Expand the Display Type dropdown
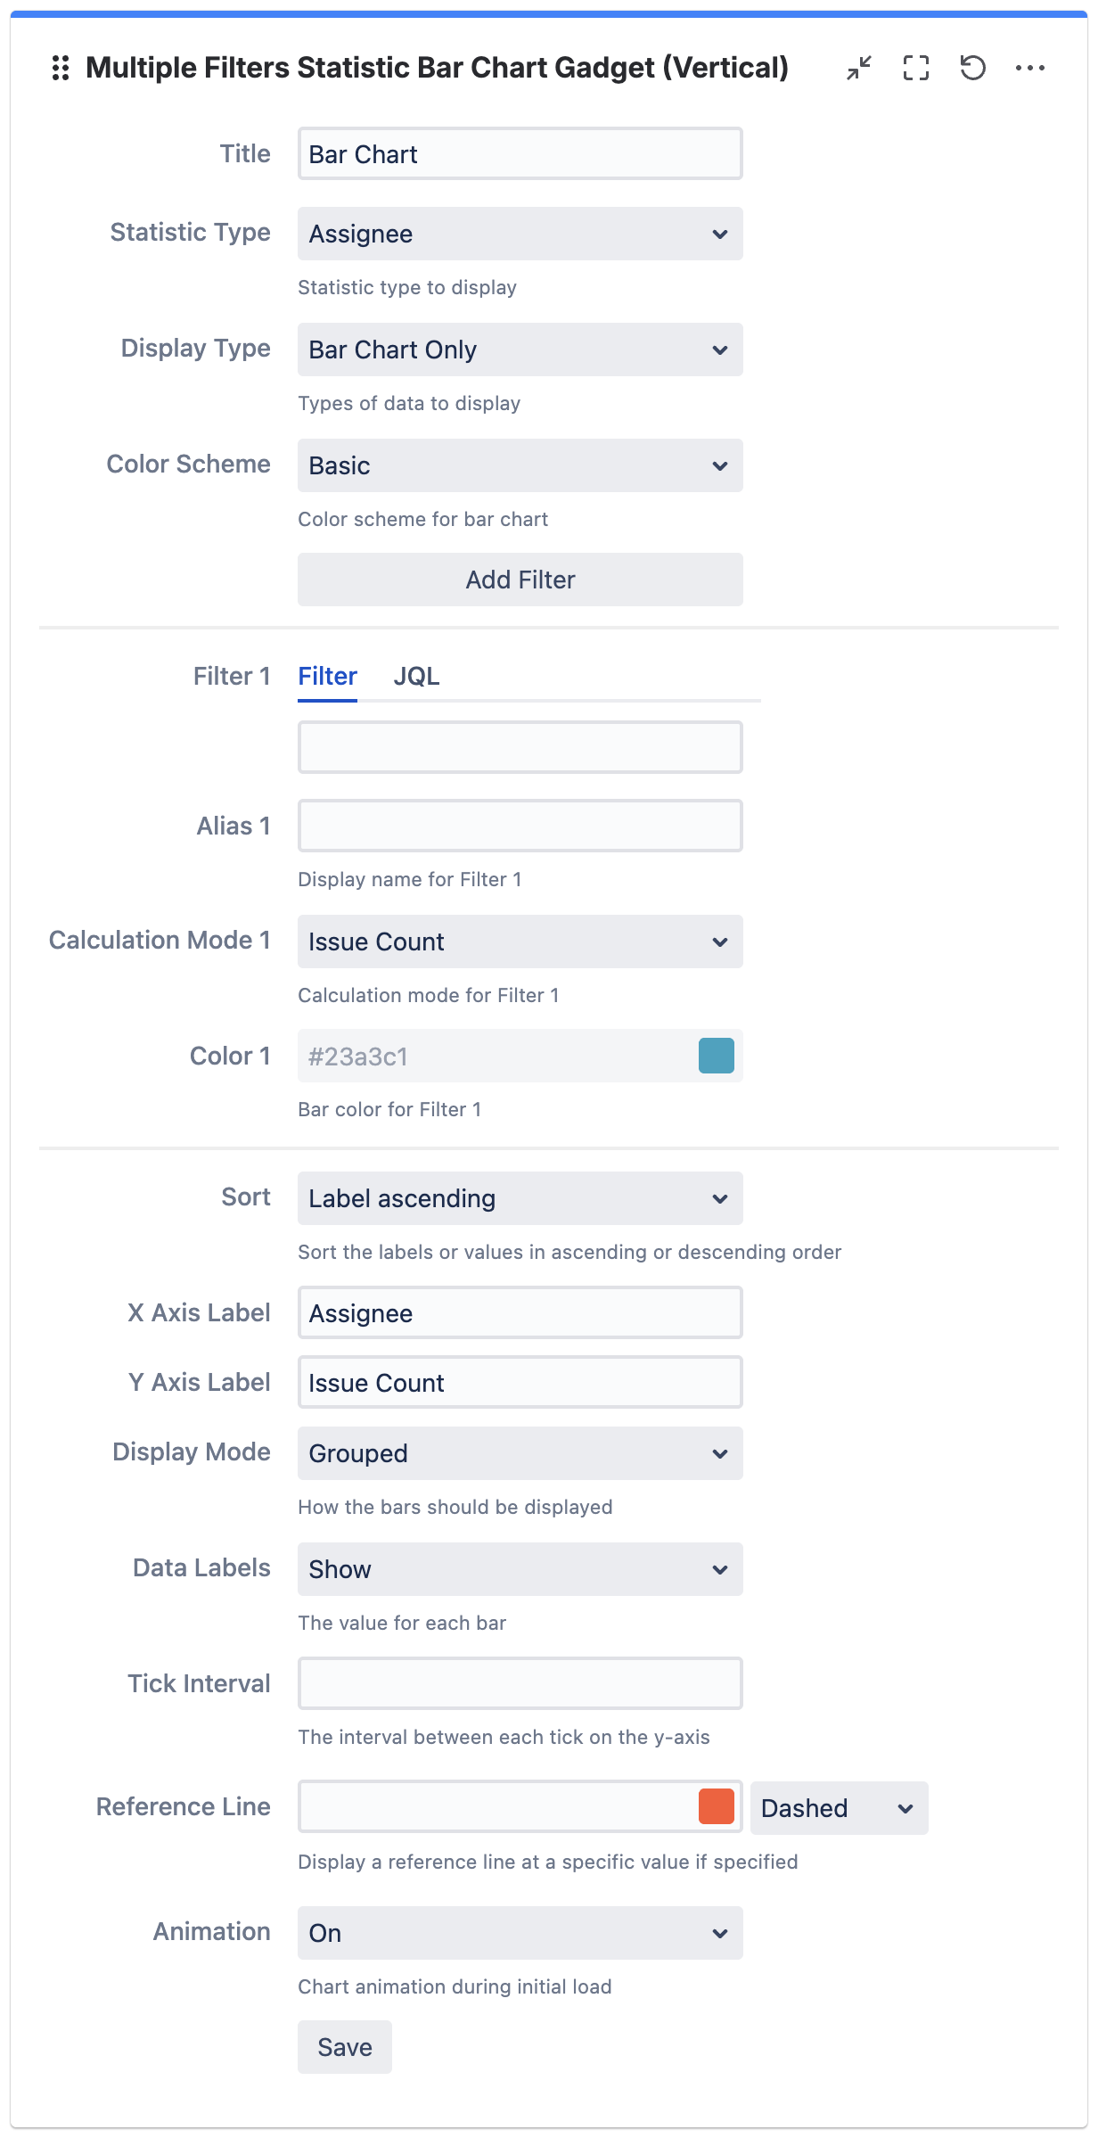 (x=520, y=349)
